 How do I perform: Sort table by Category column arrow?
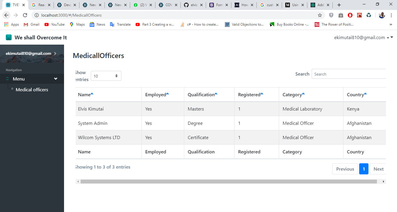tap(303, 94)
